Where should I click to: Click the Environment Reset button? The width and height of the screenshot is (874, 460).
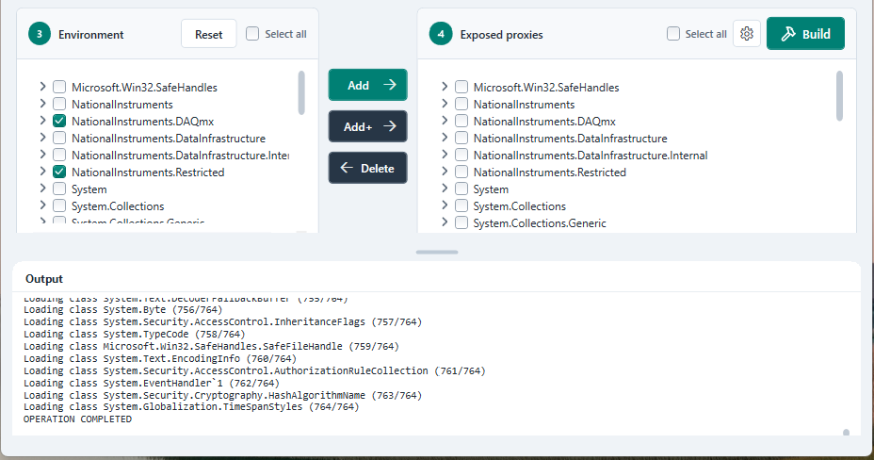(209, 34)
